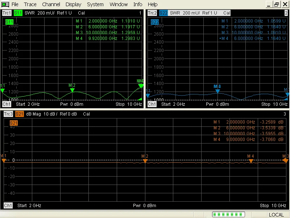The width and height of the screenshot is (290, 218).
Task: Open the Help menu
Action: (153, 4)
